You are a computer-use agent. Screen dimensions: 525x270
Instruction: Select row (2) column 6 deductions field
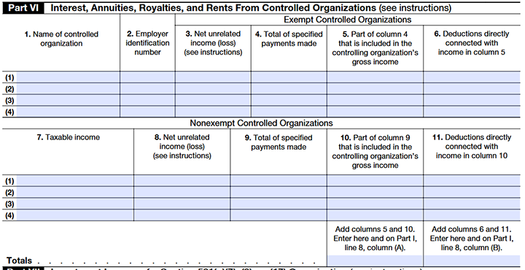[x=472, y=89]
